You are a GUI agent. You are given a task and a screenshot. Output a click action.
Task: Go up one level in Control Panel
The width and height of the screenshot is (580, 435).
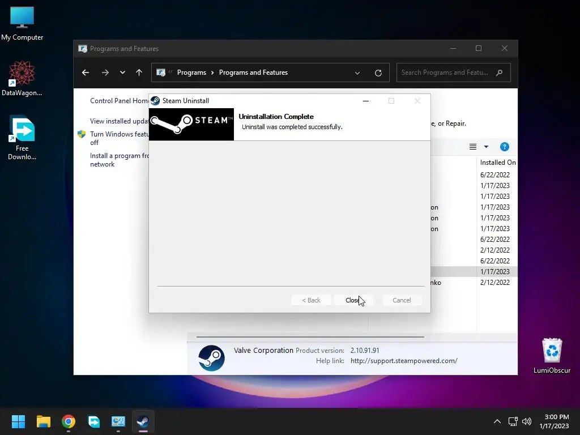(139, 72)
